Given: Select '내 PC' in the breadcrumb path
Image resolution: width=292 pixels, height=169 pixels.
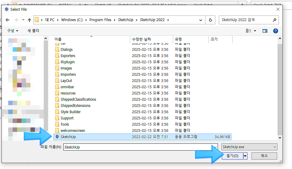Looking at the screenshot, I should [50, 20].
